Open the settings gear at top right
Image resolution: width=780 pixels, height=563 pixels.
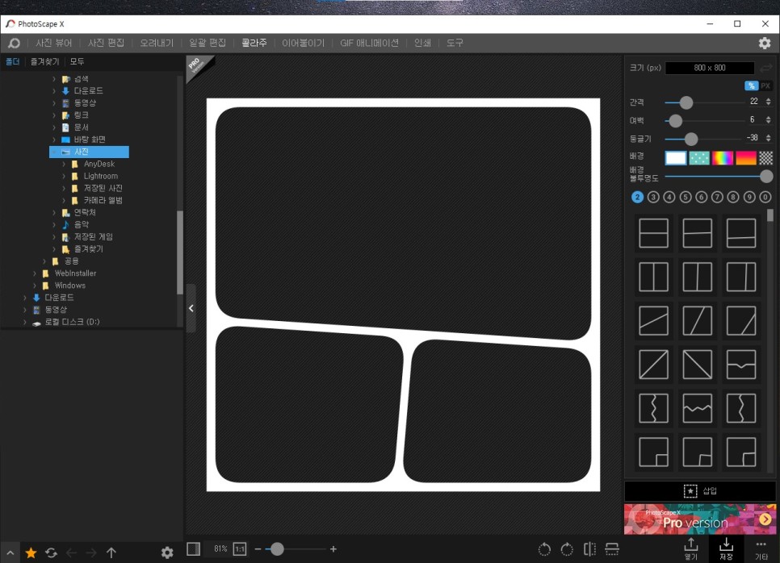point(765,44)
